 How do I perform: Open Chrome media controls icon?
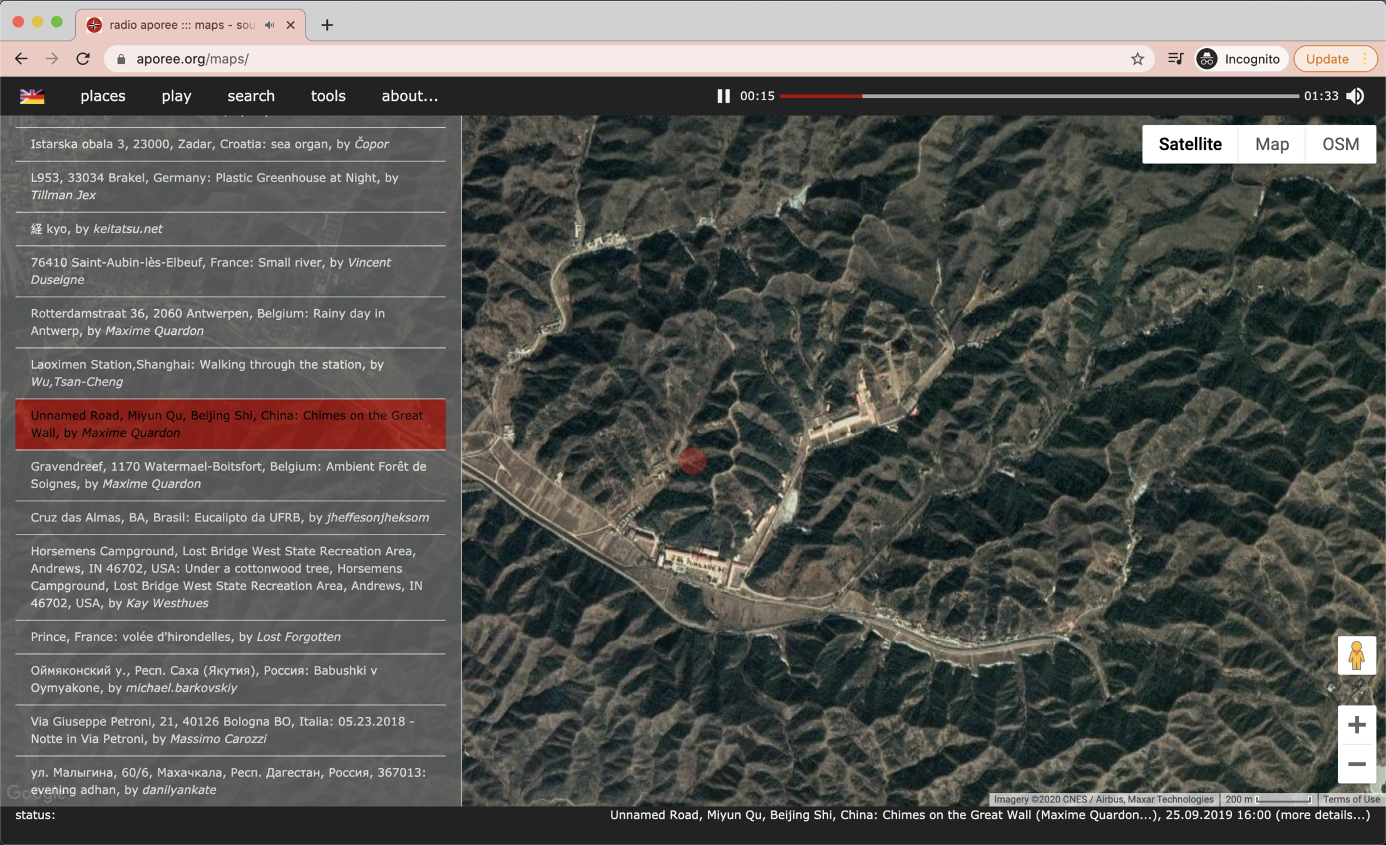pyautogui.click(x=1175, y=59)
